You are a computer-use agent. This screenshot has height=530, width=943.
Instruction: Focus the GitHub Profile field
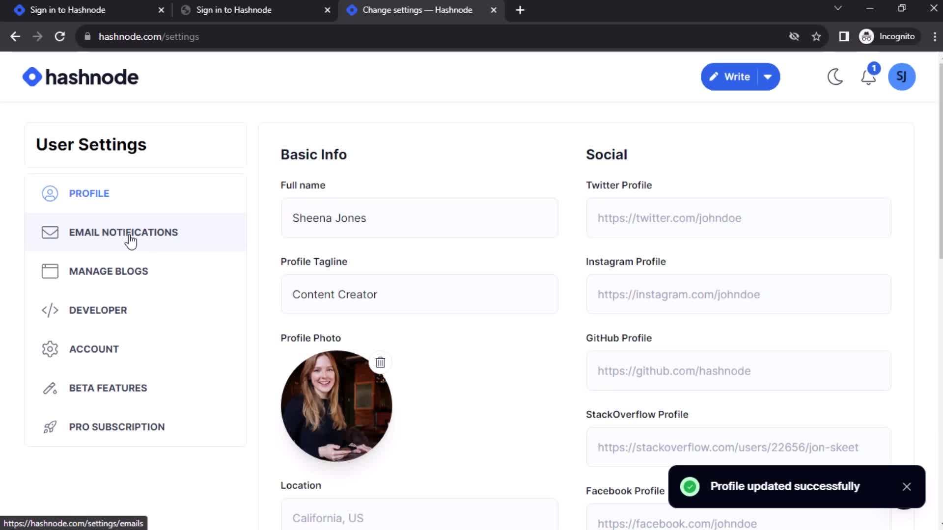(x=738, y=371)
